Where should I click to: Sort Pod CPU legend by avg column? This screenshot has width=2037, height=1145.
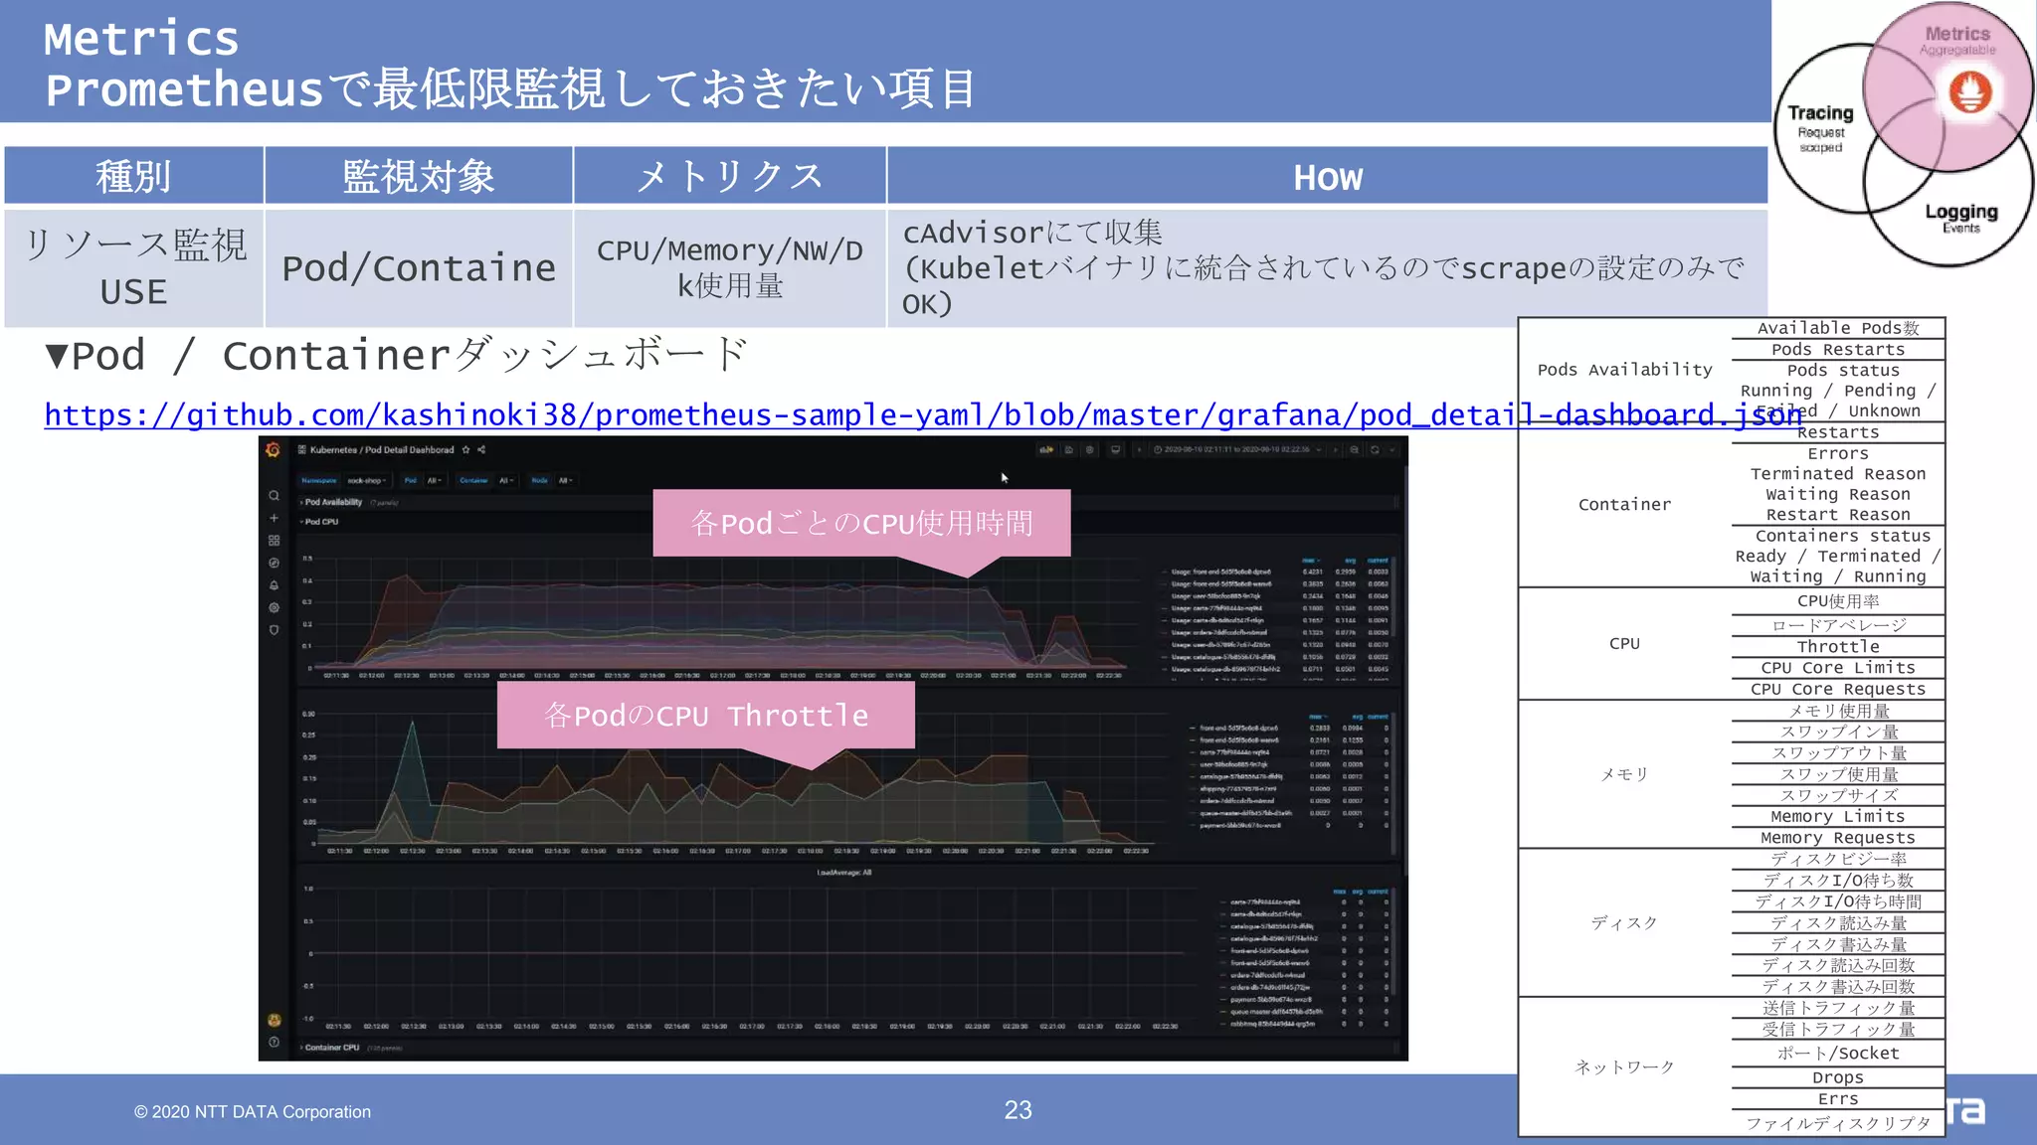coord(1350,561)
